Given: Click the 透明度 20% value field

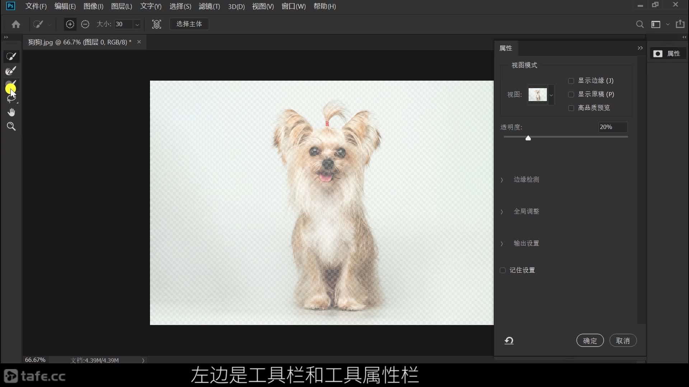Looking at the screenshot, I should [x=613, y=127].
